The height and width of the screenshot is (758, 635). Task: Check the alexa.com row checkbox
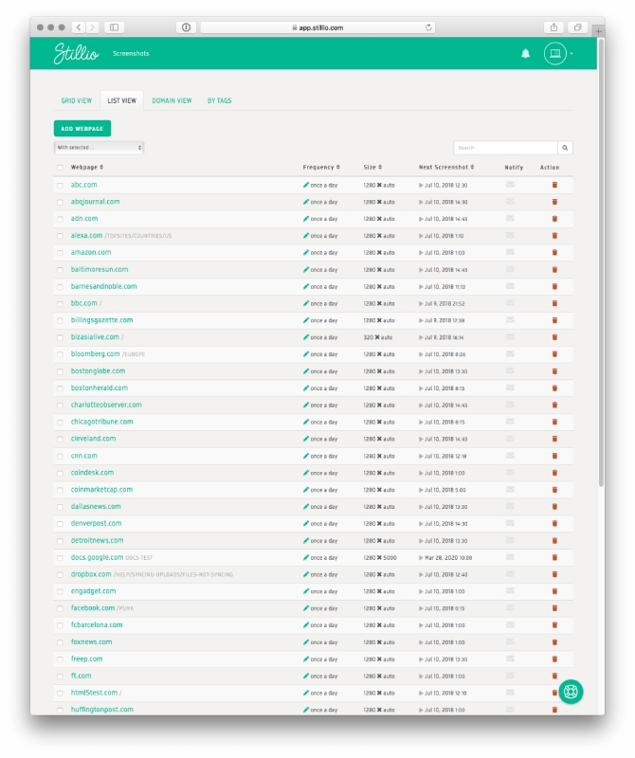tap(60, 236)
